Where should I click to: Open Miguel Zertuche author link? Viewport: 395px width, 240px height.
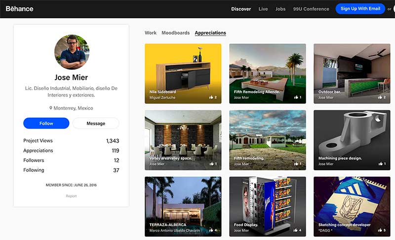coord(162,97)
